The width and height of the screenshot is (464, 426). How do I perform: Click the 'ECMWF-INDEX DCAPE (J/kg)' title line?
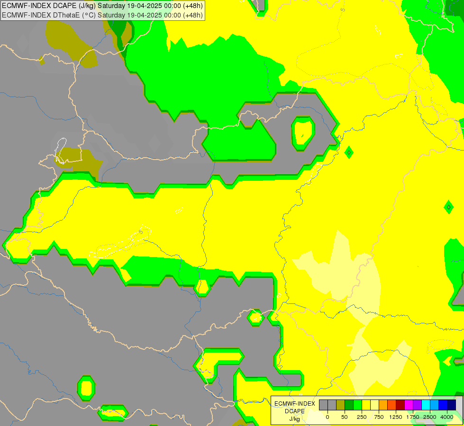coord(102,6)
